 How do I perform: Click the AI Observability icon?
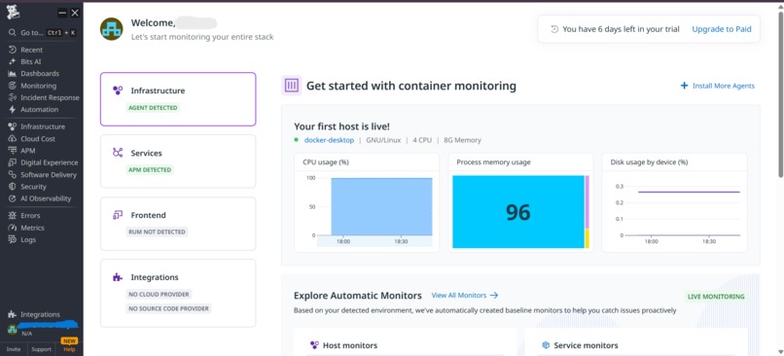click(x=13, y=198)
